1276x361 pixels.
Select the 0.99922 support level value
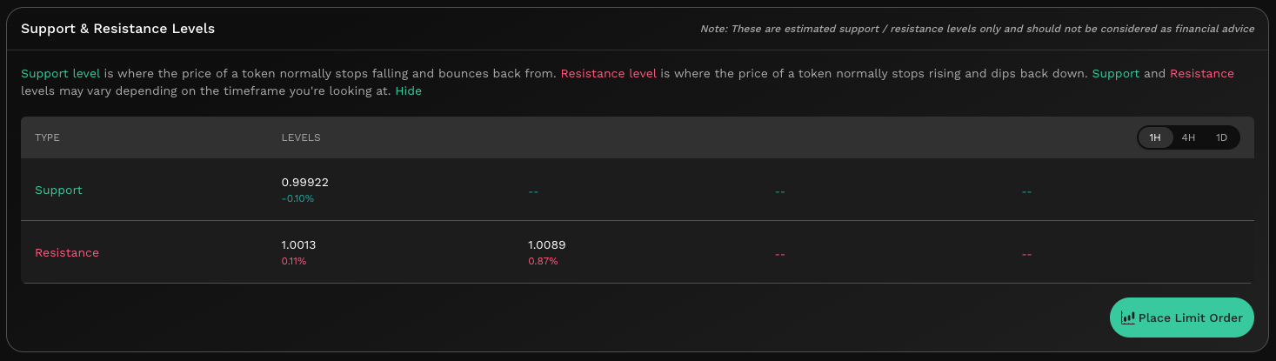point(304,183)
